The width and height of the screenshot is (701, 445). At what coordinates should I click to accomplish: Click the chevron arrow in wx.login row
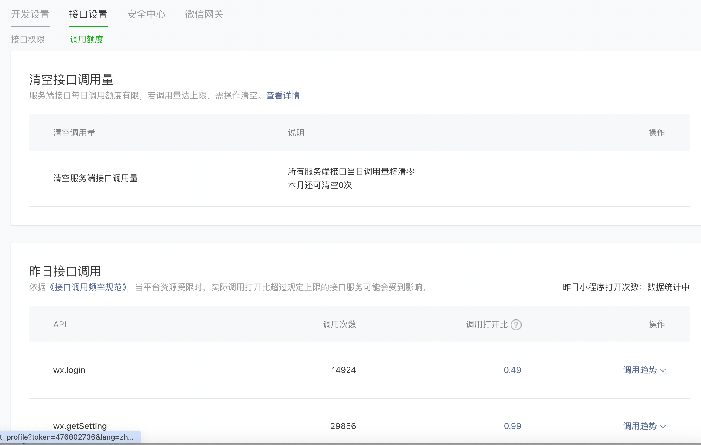coord(663,370)
